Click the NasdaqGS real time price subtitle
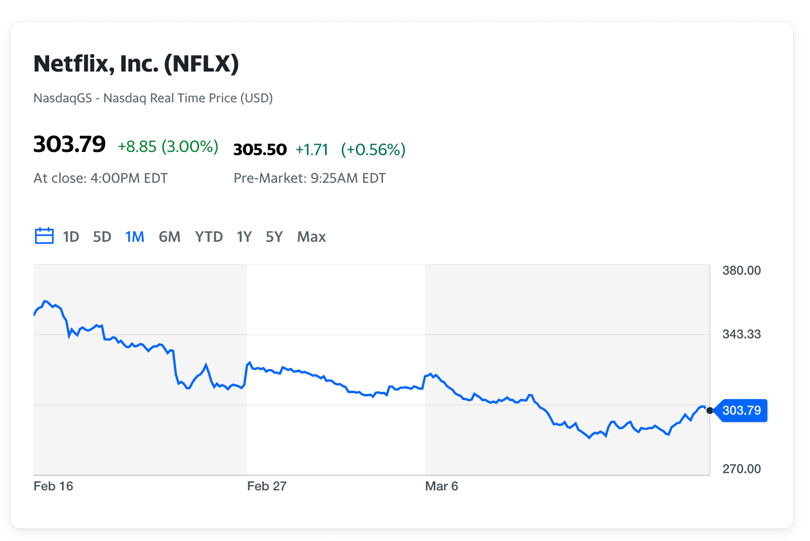 pos(153,98)
